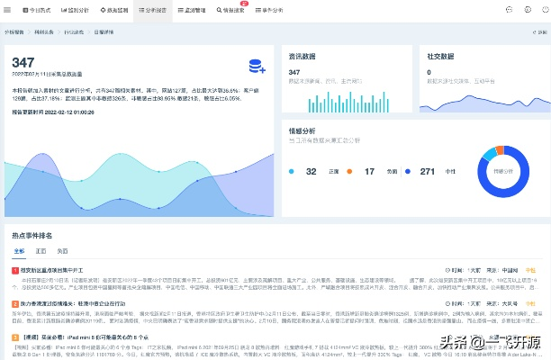The image size is (551, 360).
Task: Open the second ranked hot event title
Action: pyautogui.click(x=73, y=304)
